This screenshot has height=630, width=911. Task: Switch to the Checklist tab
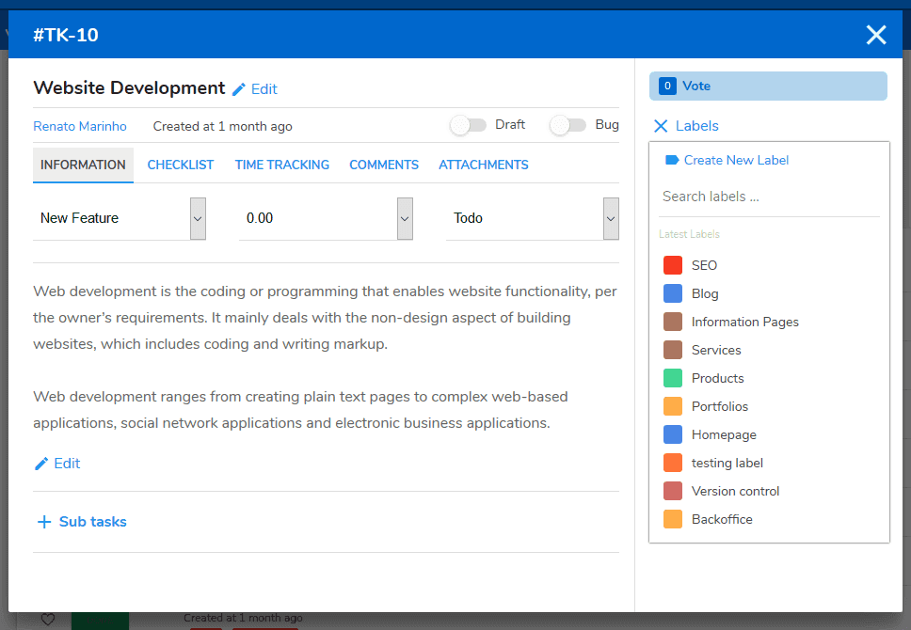pyautogui.click(x=181, y=165)
